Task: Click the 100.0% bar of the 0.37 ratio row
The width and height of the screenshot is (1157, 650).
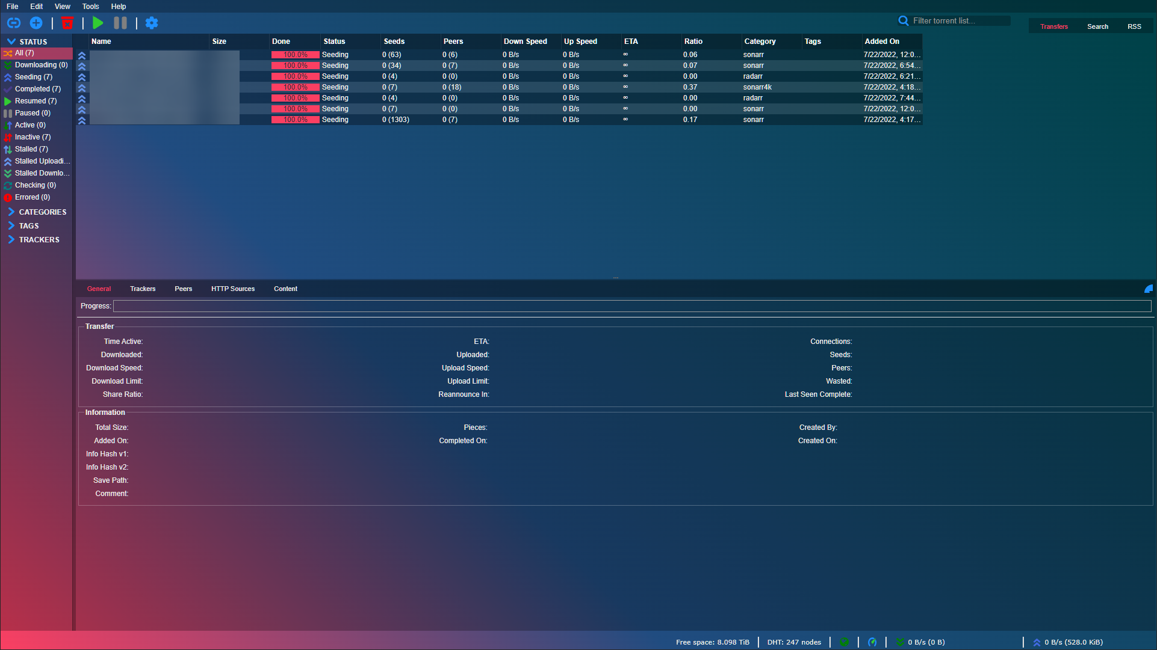Action: (295, 87)
